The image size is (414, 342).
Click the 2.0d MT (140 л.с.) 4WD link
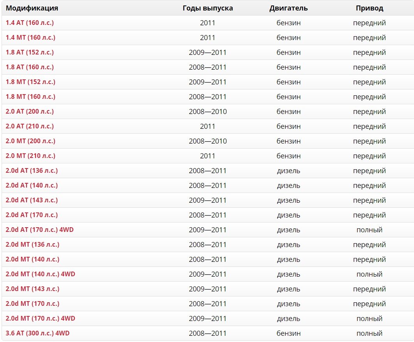point(40,274)
